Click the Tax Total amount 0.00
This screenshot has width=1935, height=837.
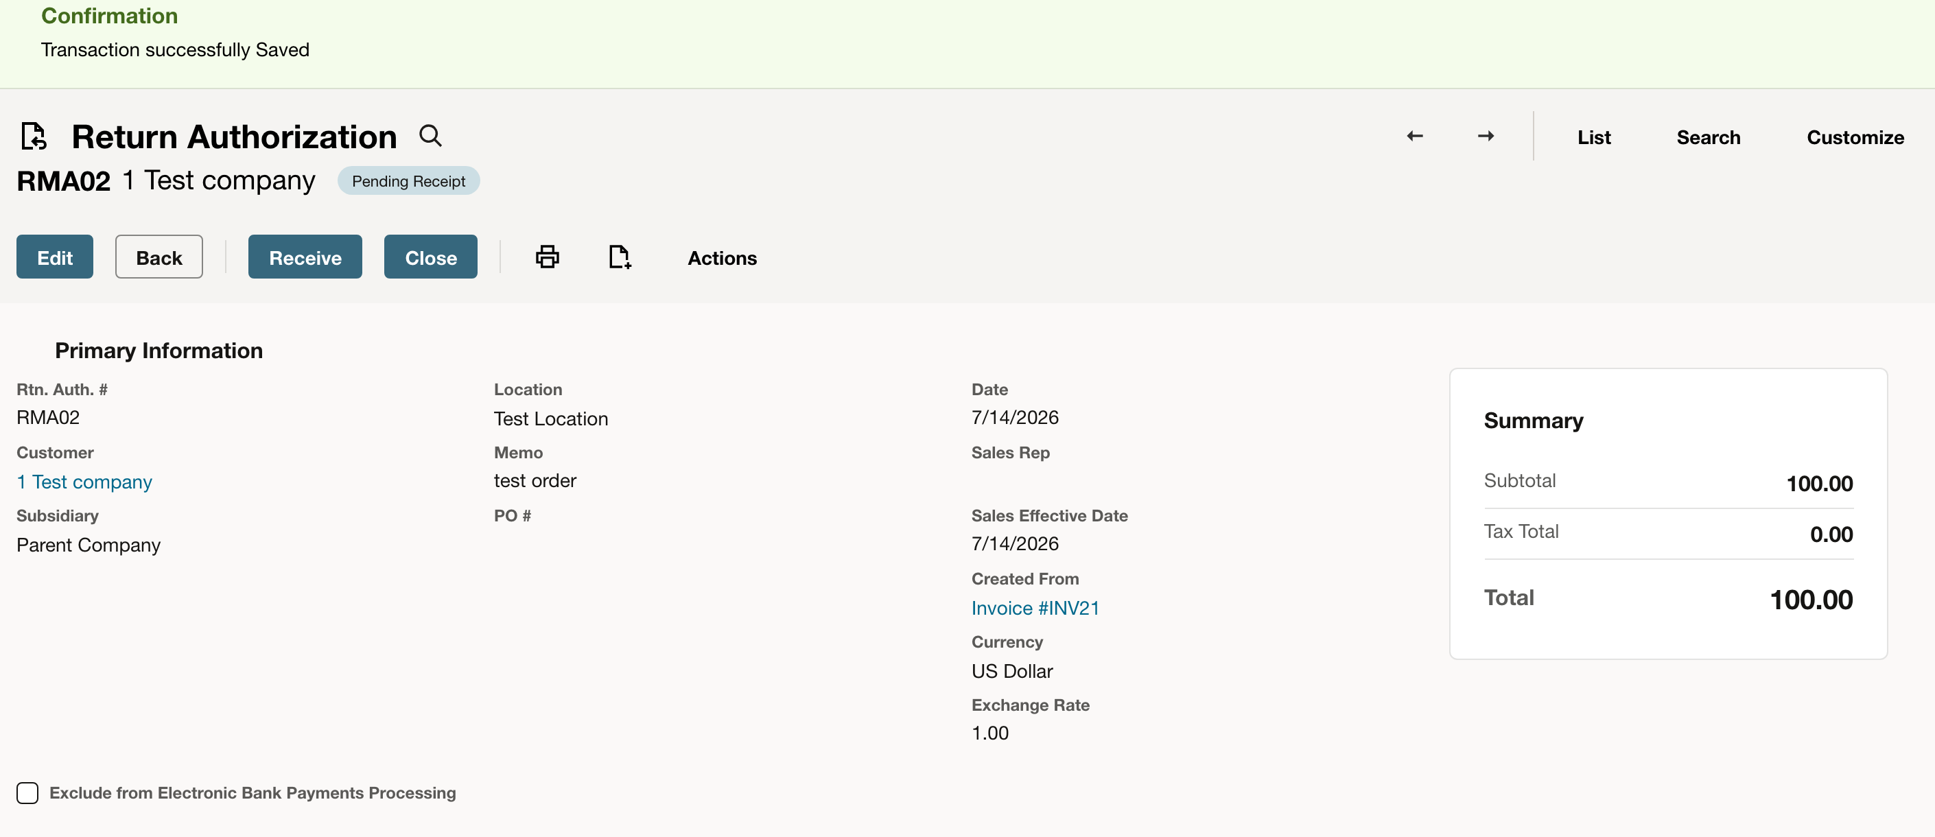point(1831,534)
